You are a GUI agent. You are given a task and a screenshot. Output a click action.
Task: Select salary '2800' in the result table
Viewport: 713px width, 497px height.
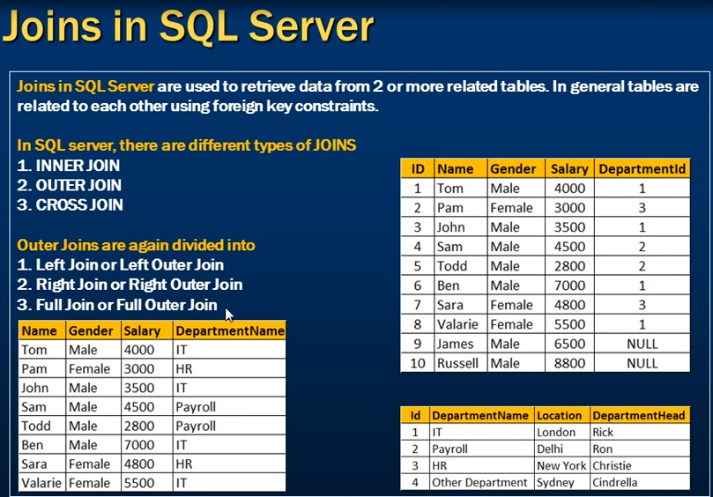point(147,426)
